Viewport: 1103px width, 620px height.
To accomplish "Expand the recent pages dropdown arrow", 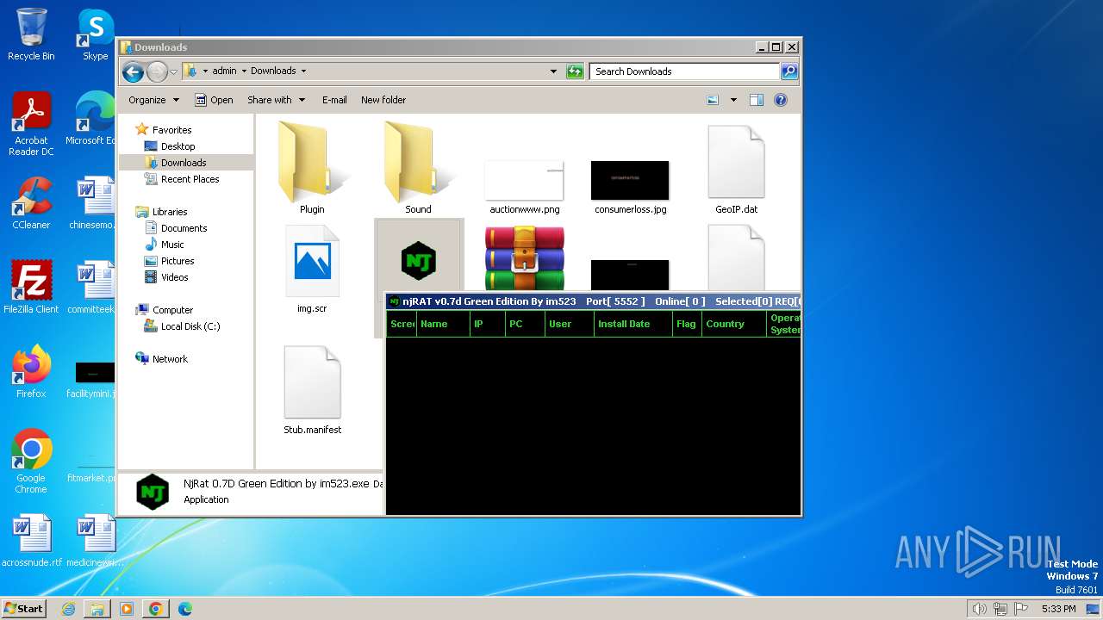I will pos(173,71).
